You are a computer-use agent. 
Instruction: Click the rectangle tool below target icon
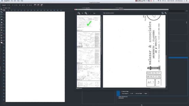tap(1, 33)
